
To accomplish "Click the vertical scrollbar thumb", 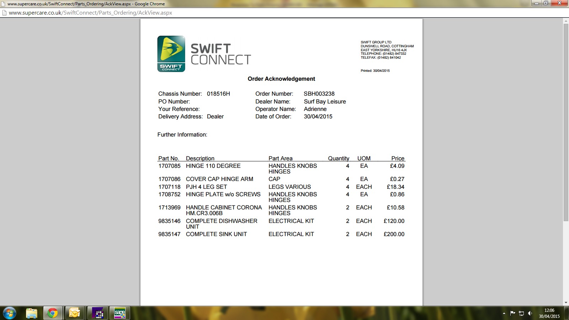I will point(566,123).
